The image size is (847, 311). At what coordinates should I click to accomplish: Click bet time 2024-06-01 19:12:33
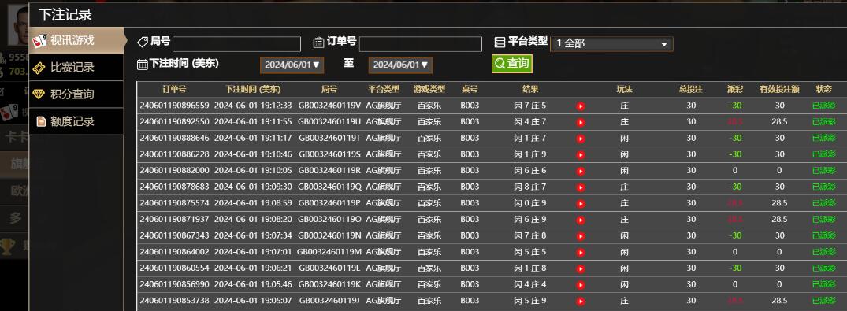tap(253, 106)
